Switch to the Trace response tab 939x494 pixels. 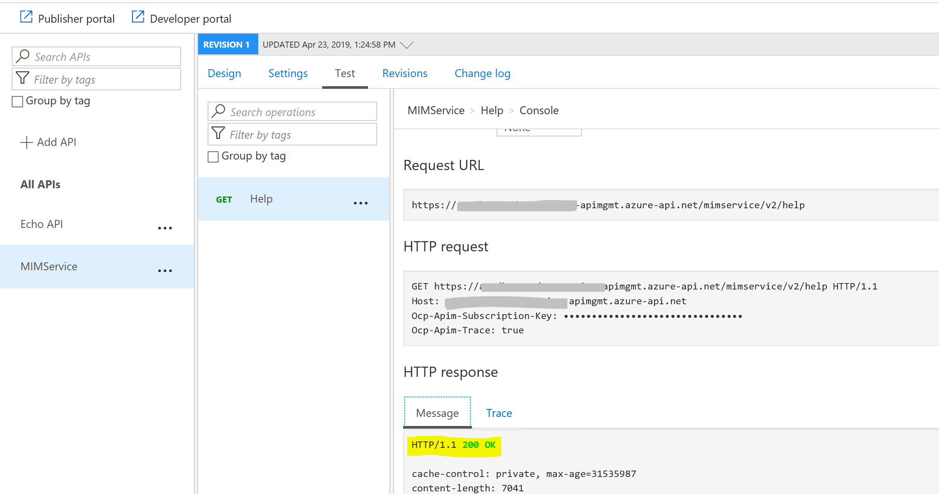[499, 413]
